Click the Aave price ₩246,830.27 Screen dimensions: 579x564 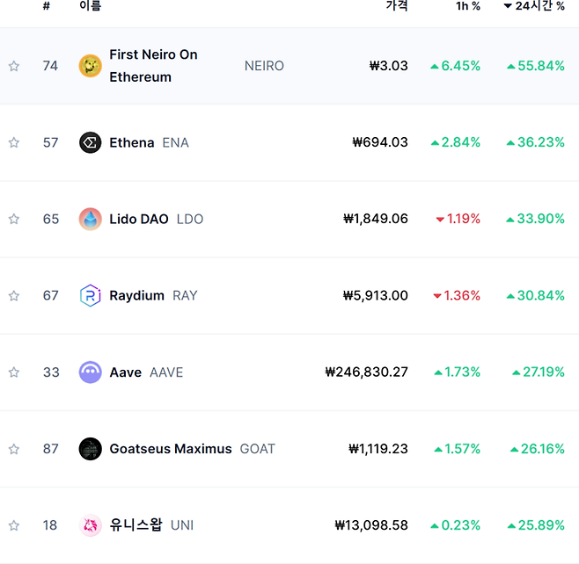[367, 372]
